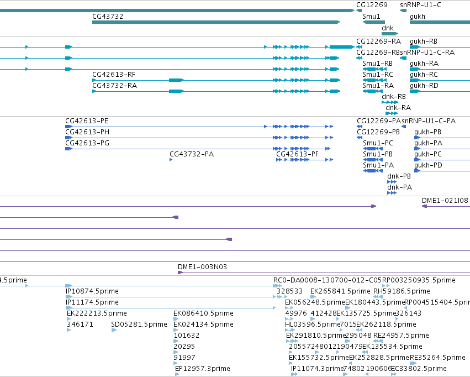
Task: Select the CG12269-PB protein label
Action: tap(378, 132)
